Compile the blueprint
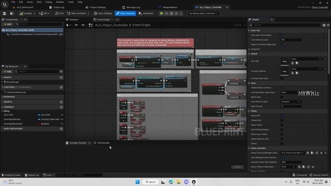 tap(25, 13)
